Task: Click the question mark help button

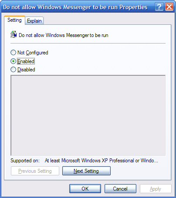Action: pyautogui.click(x=159, y=7)
